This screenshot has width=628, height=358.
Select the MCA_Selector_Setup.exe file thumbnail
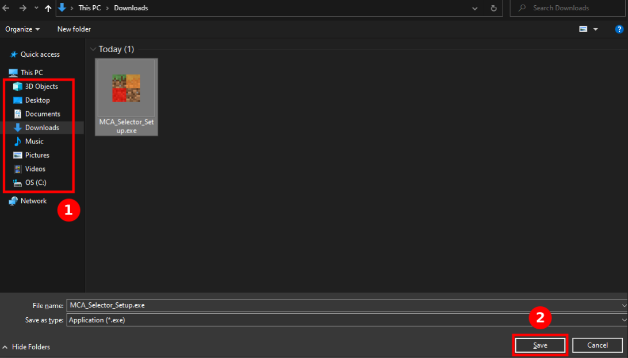point(126,97)
